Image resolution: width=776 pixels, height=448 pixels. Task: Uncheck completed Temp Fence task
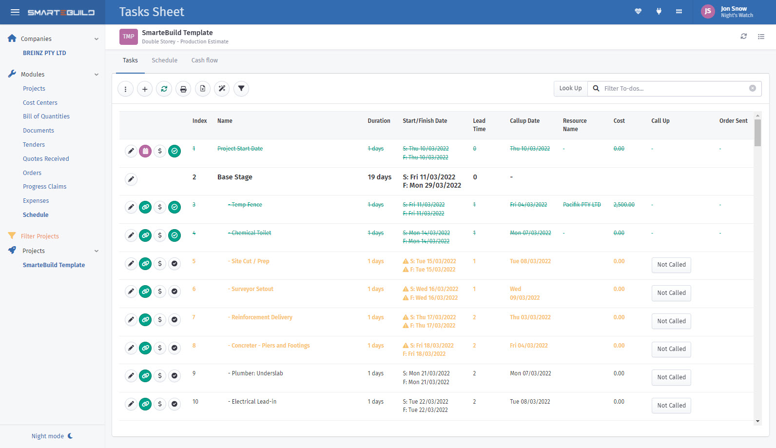coord(175,207)
